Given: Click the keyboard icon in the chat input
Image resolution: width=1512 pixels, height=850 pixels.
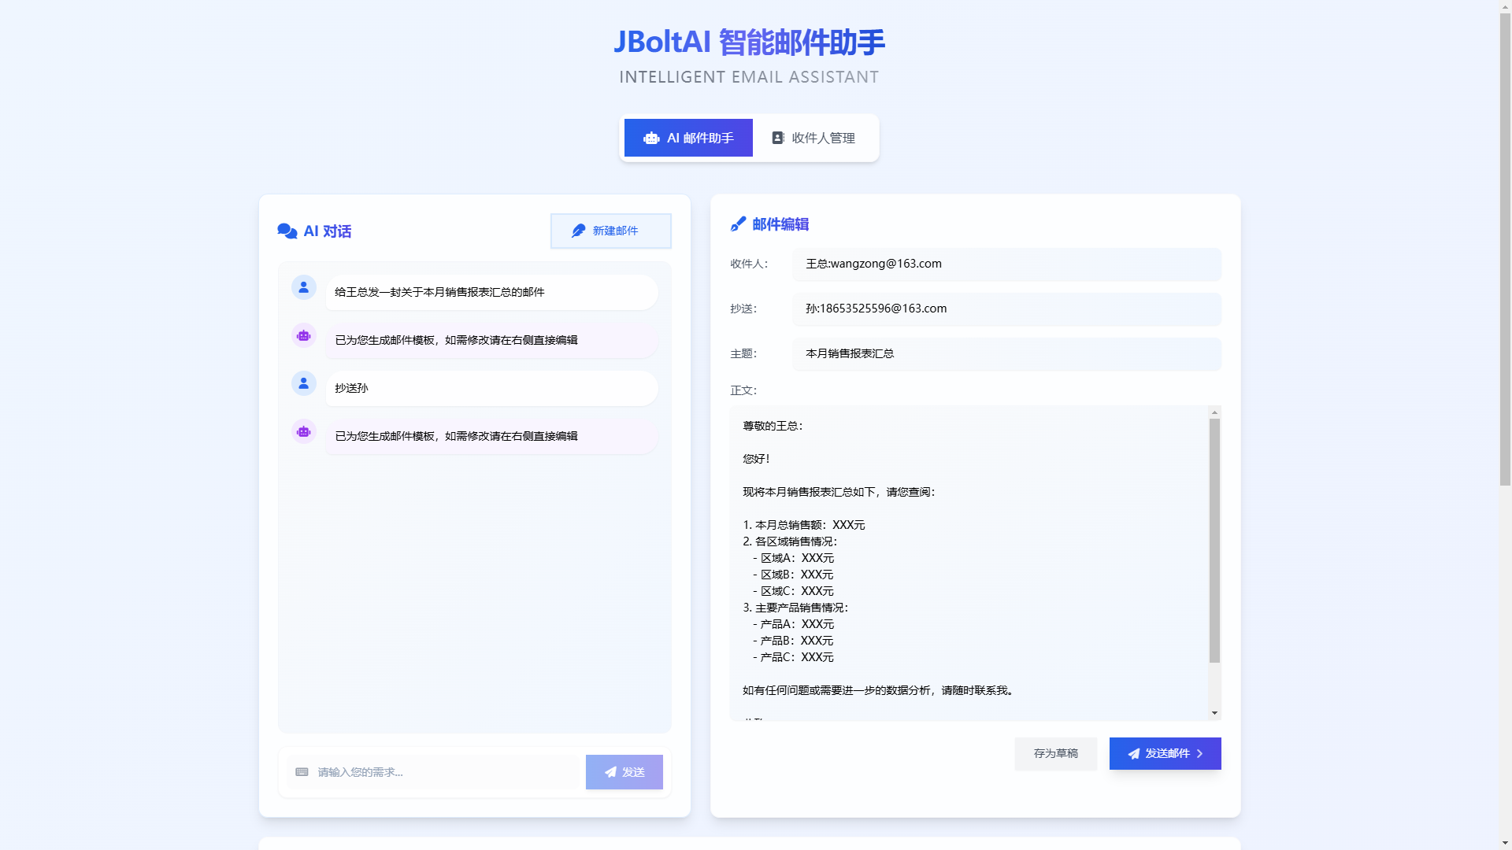Looking at the screenshot, I should pyautogui.click(x=302, y=772).
